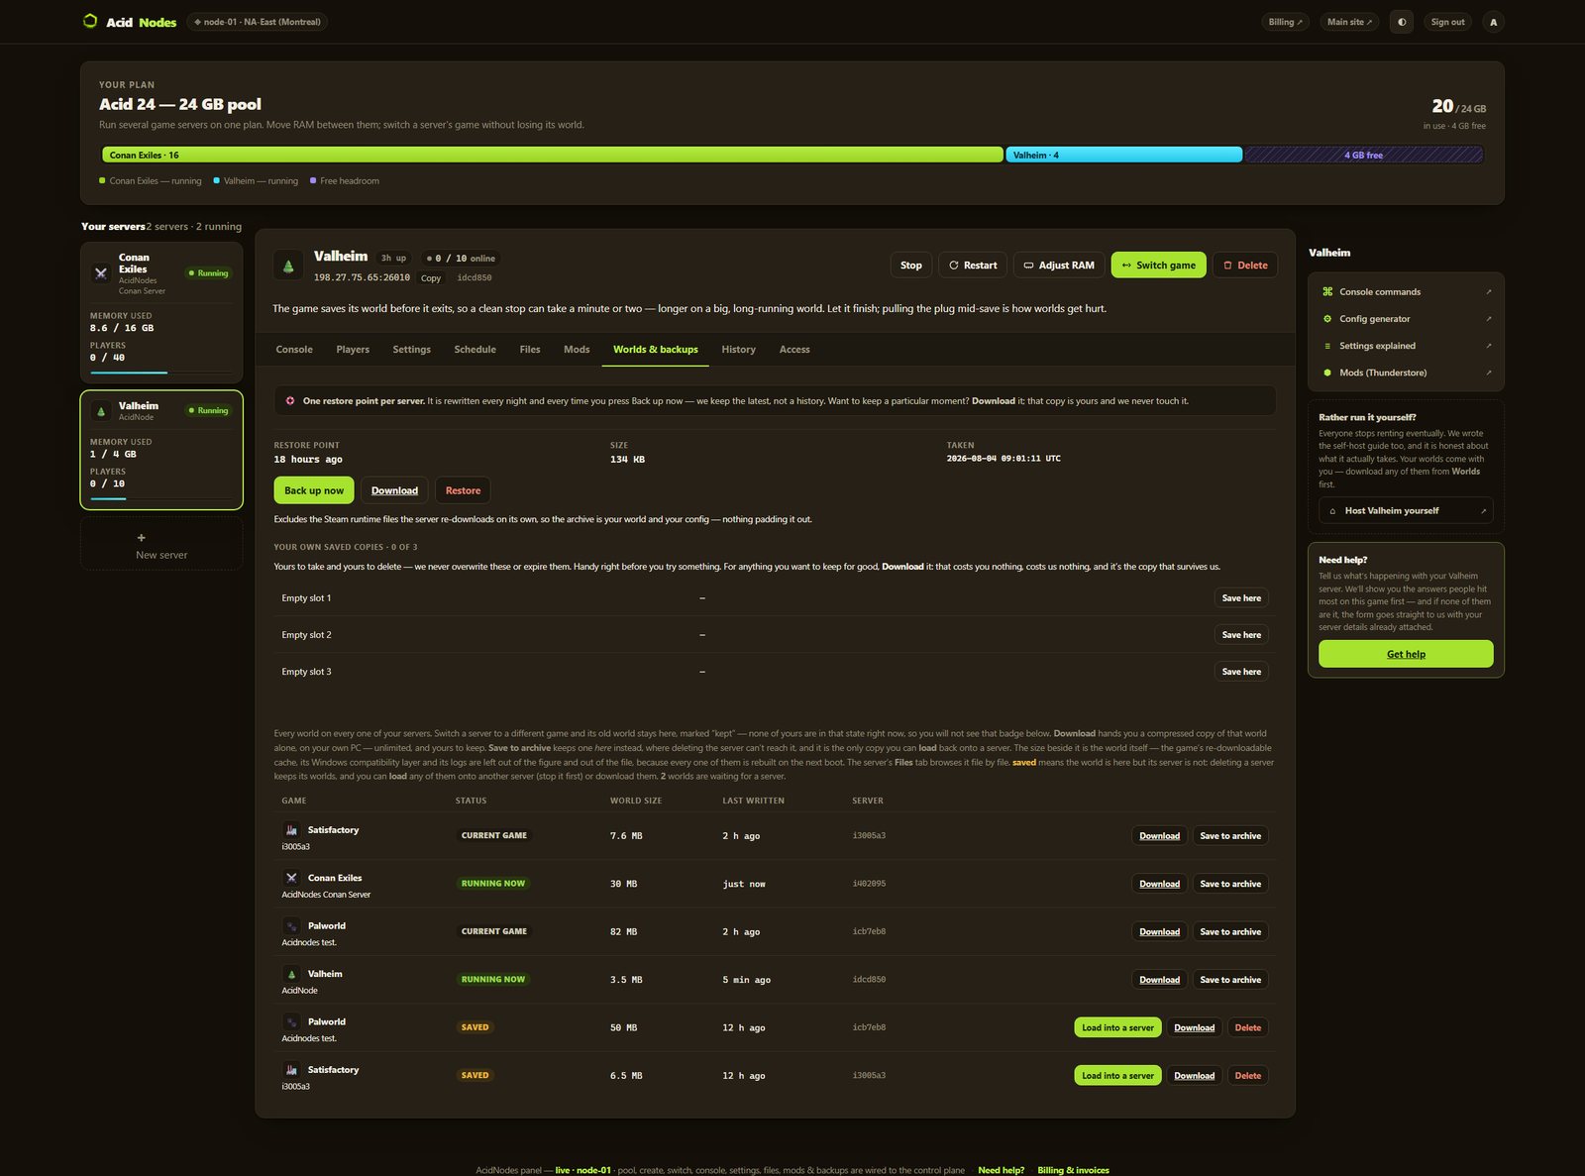Open Billing & invoices in the footer
1585x1176 pixels.
click(x=1073, y=1170)
